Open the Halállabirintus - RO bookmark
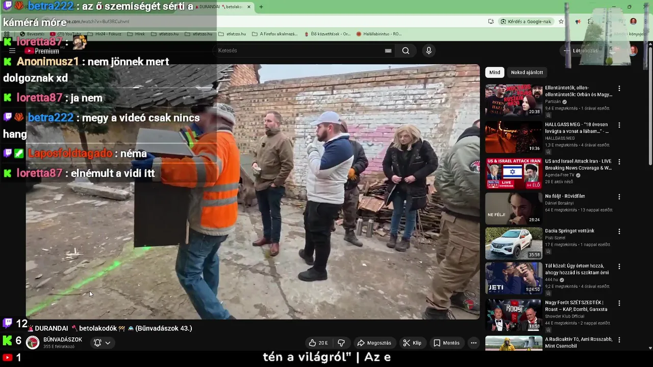Image resolution: width=653 pixels, height=367 pixels. 379,34
